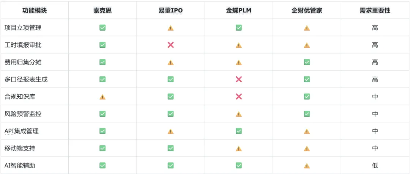Click the warning icon for 企财优管家 AI智能辅助
Screen dimensions: 410x174
pyautogui.click(x=307, y=166)
